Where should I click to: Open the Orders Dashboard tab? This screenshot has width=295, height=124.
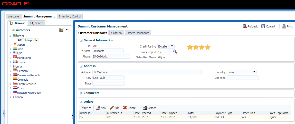click(138, 33)
